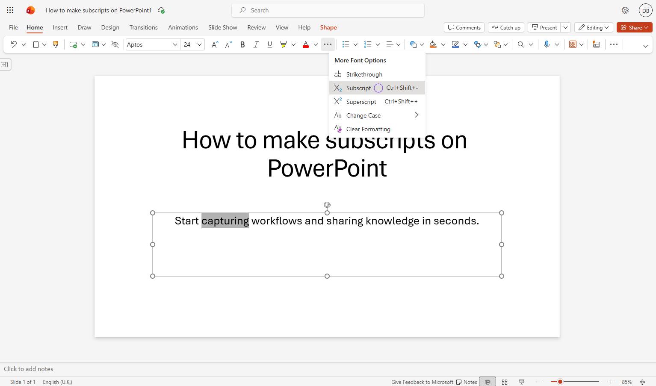Image resolution: width=656 pixels, height=386 pixels.
Task: Click the Shape Outline pen icon
Action: coord(455,44)
